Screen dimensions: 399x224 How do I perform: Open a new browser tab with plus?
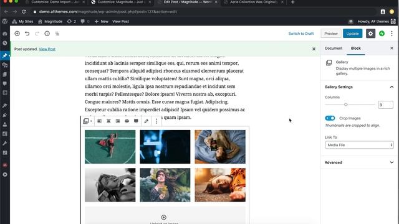pos(292,2)
